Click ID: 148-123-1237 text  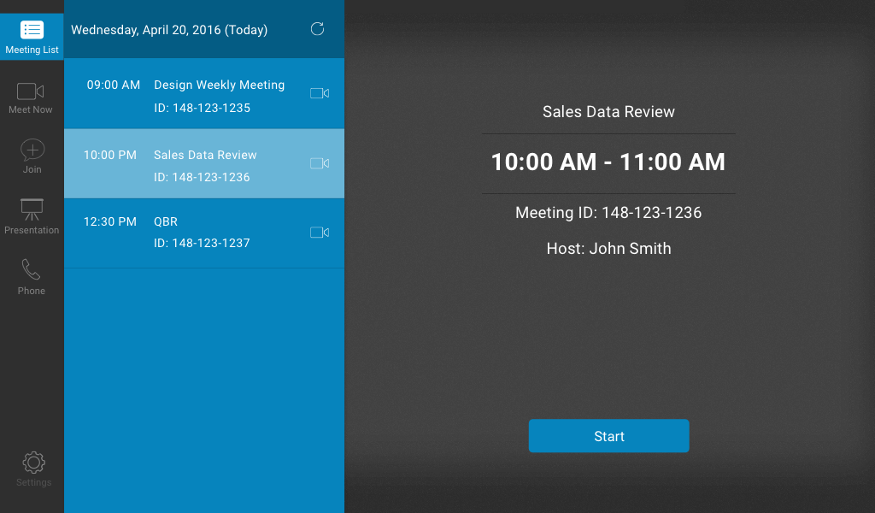click(x=202, y=243)
